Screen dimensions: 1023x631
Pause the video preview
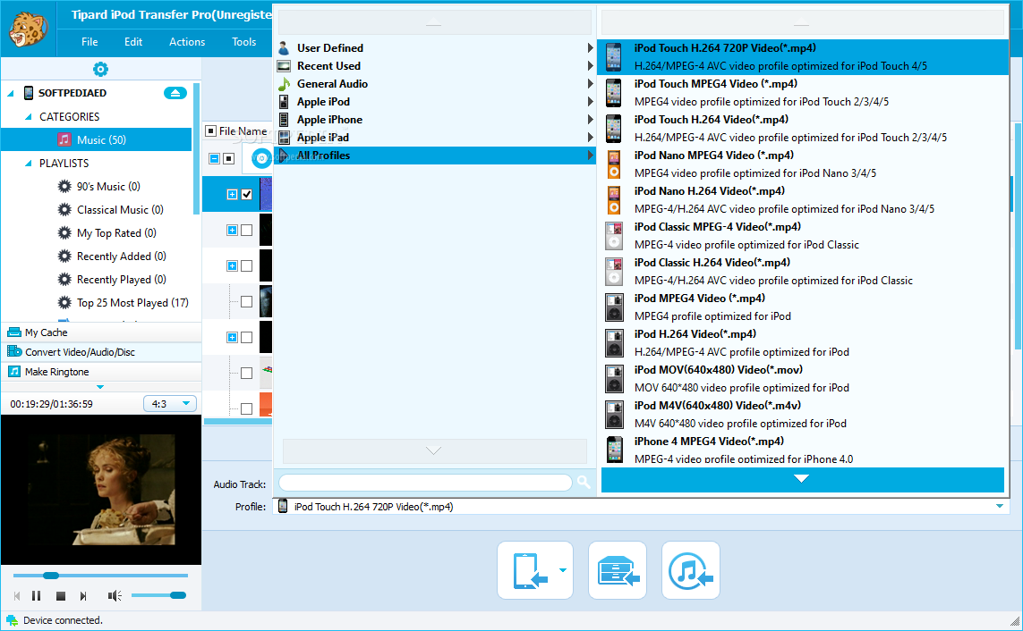point(37,596)
